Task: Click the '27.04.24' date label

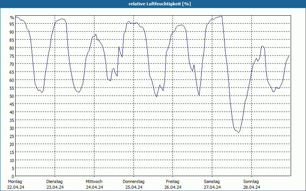Action: [212, 187]
